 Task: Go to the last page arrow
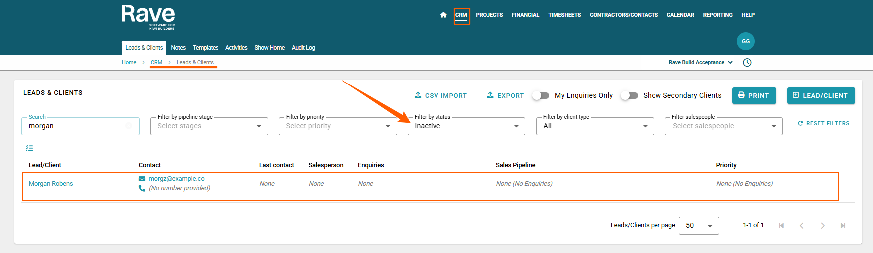click(843, 226)
